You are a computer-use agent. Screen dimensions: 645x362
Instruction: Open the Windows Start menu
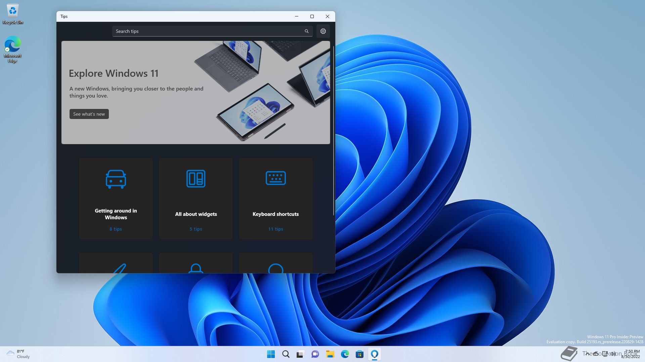tap(271, 354)
